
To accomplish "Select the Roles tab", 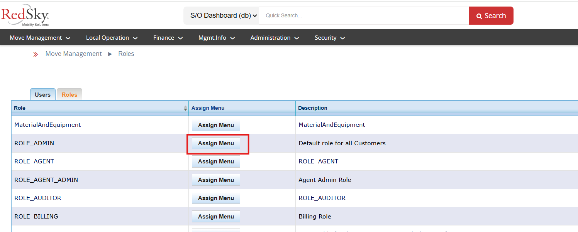I will coord(69,94).
